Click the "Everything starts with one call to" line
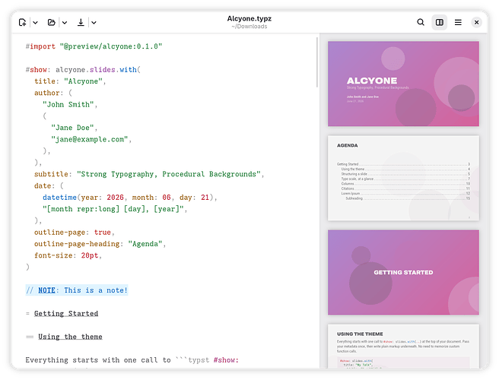Image resolution: width=499 pixels, height=380 pixels. [x=132, y=360]
